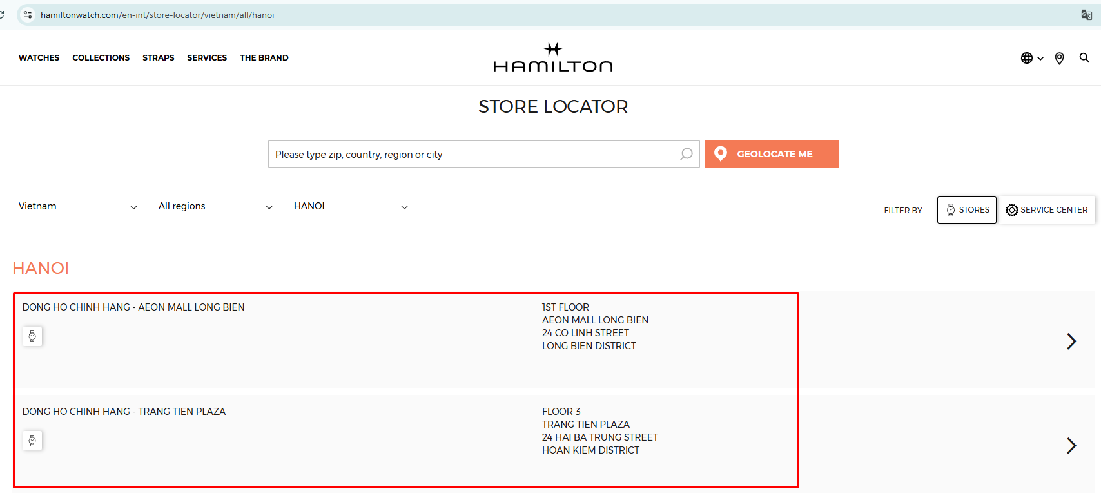Click the site info icon beside the URL
The height and width of the screenshot is (498, 1101).
pyautogui.click(x=28, y=15)
